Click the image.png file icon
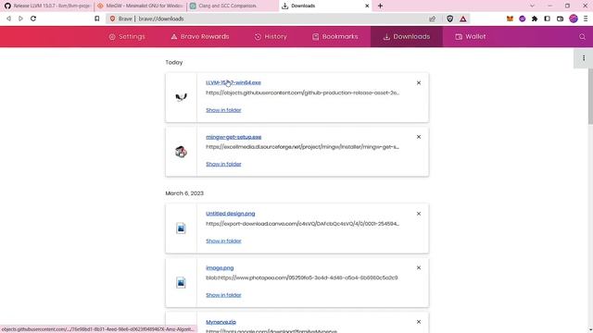The image size is (593, 333). click(x=181, y=282)
